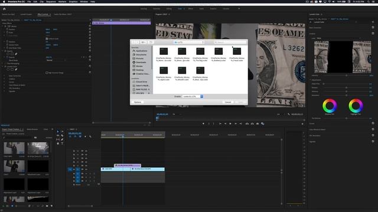Screen dimensions: 378x212
Task: Toggle Scale stopwatch animation
Action: [7, 32]
